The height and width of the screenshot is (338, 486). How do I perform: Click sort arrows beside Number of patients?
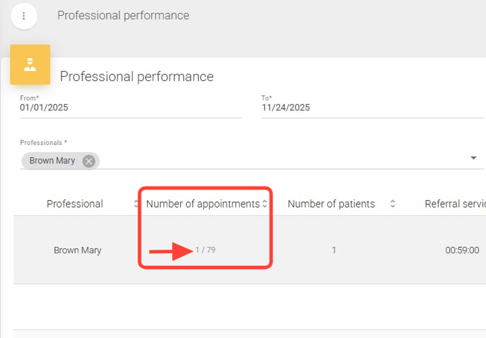tap(393, 204)
